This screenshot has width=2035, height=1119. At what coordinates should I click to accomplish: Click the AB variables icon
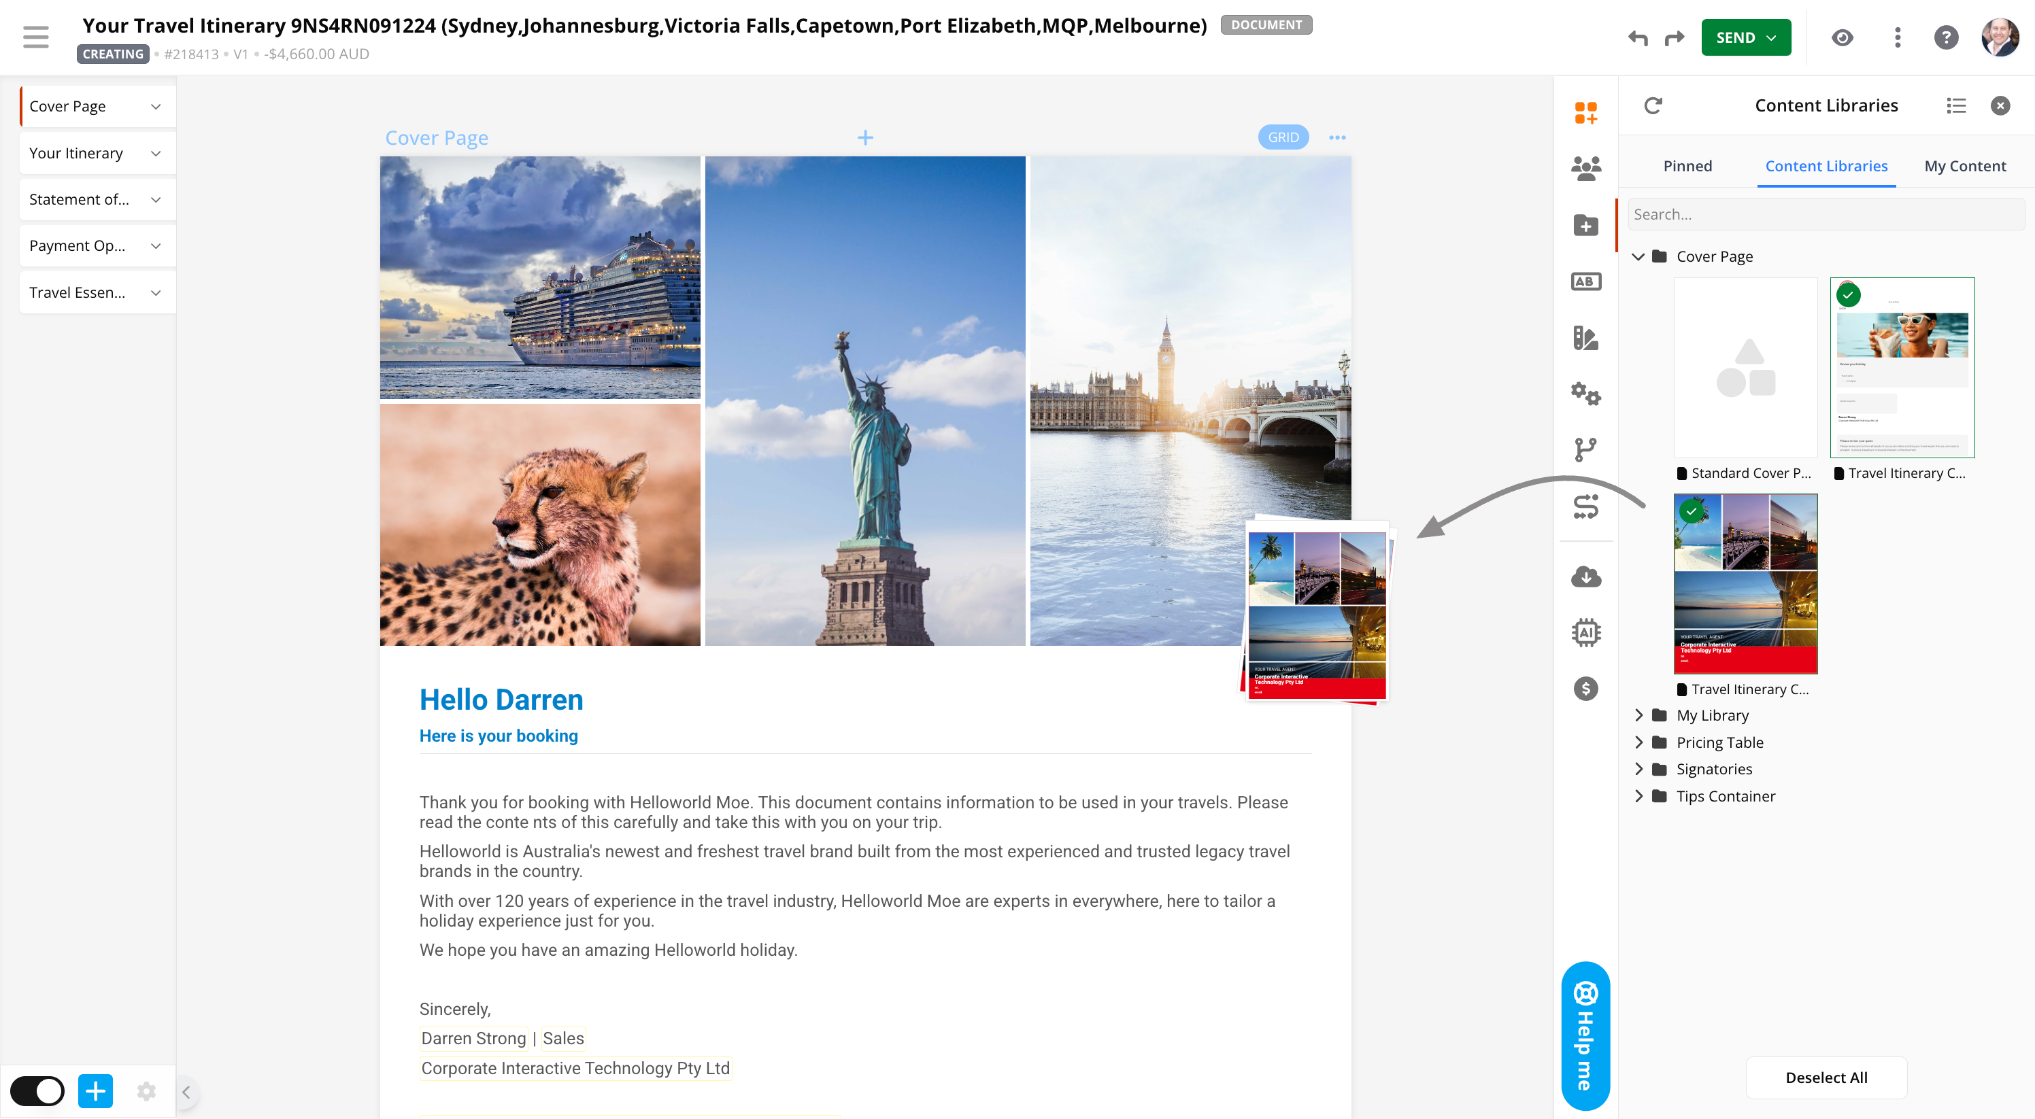1585,281
